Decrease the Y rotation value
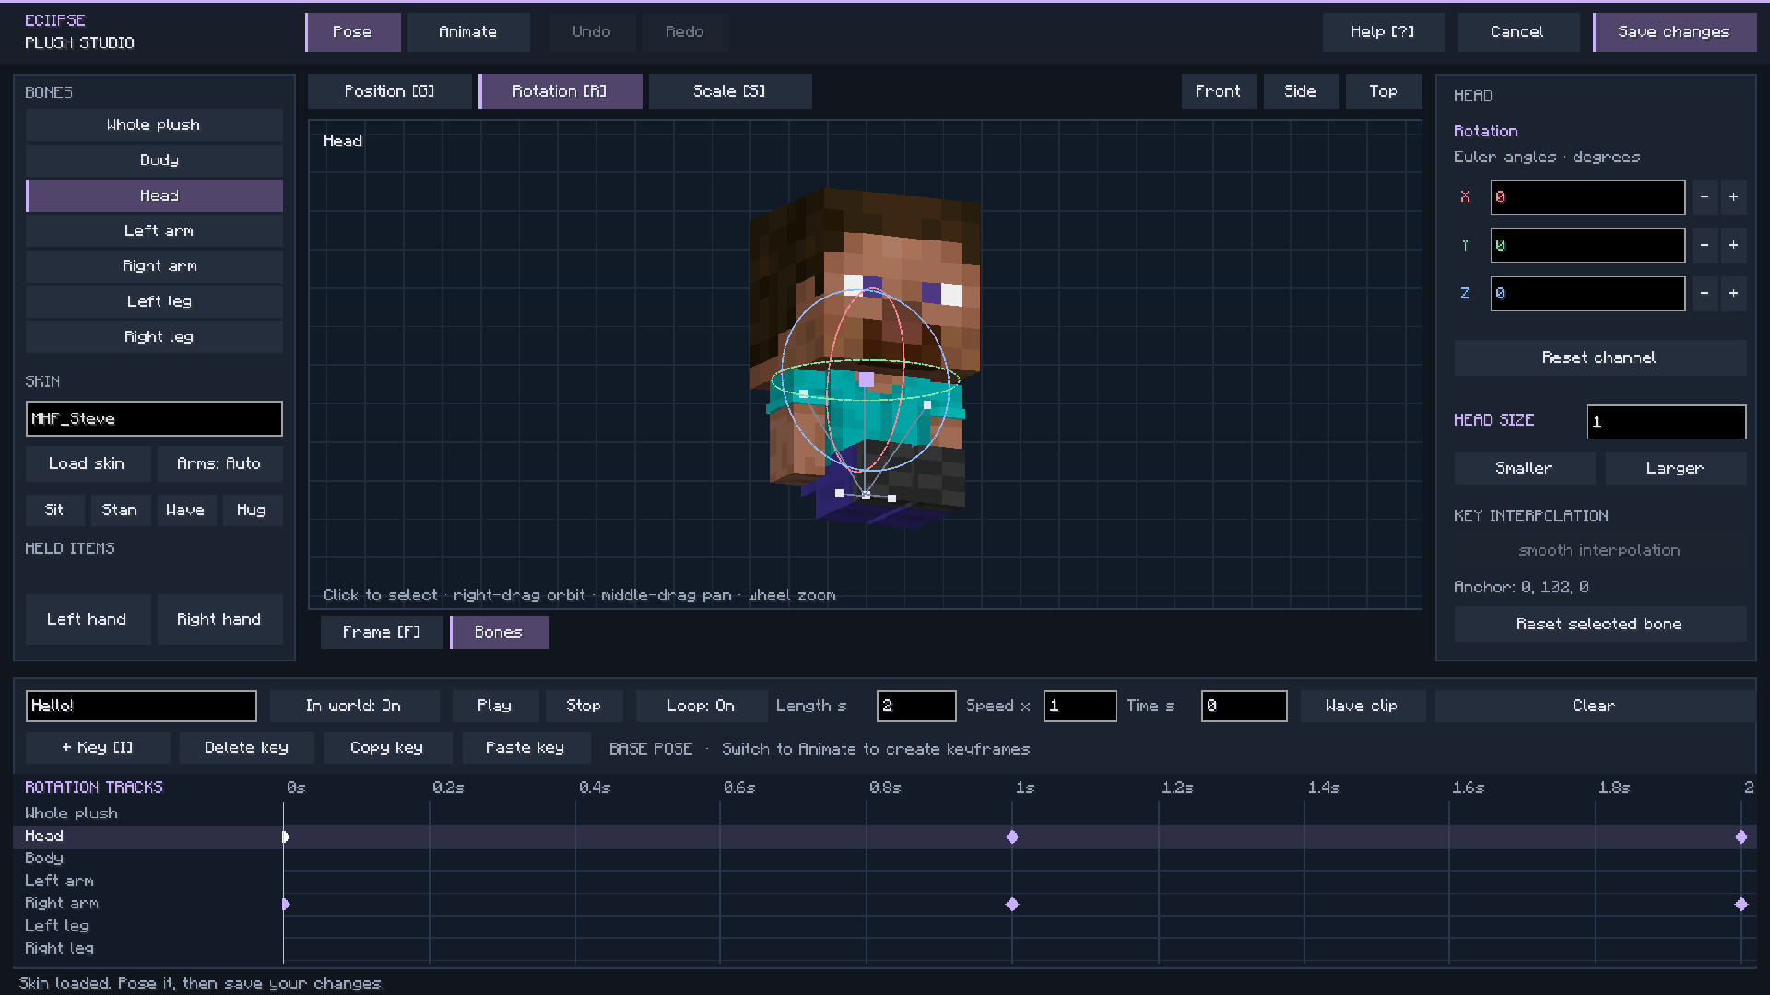 click(1705, 245)
